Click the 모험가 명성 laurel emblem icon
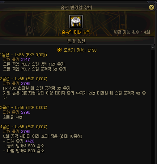157x164 pixels. (59, 50)
